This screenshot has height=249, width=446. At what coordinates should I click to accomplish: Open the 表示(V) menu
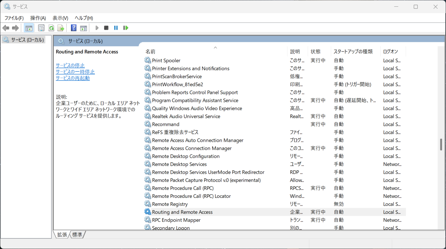click(60, 18)
